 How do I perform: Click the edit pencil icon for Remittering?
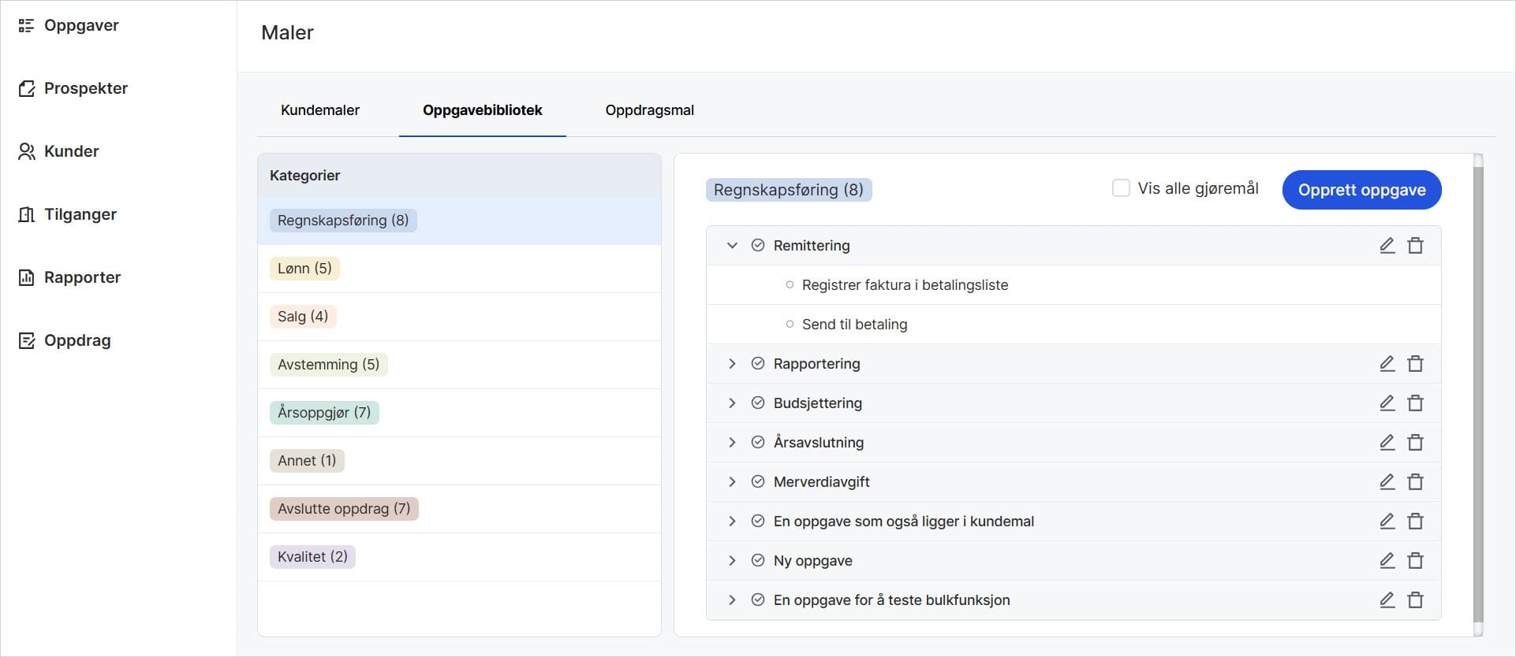[x=1387, y=245]
